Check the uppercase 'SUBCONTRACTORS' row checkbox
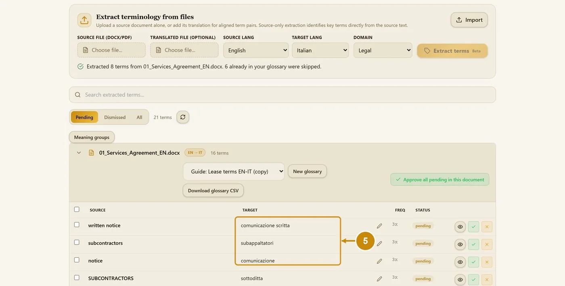 coord(77,278)
